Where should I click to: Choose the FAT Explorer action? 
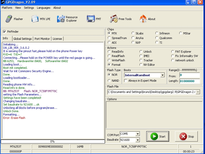point(172,52)
